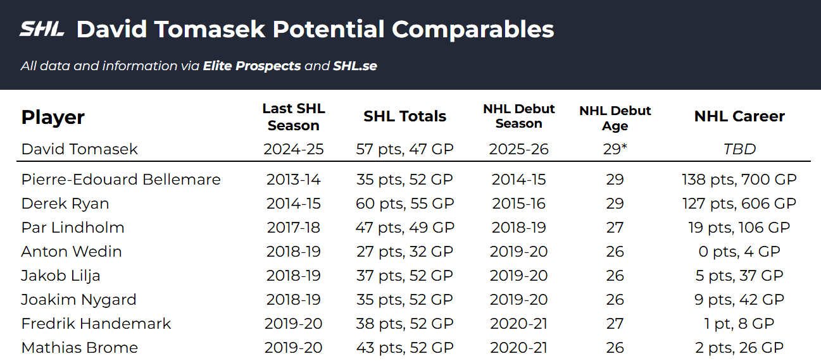Click the Player column header
The width and height of the screenshot is (821, 361).
53,117
